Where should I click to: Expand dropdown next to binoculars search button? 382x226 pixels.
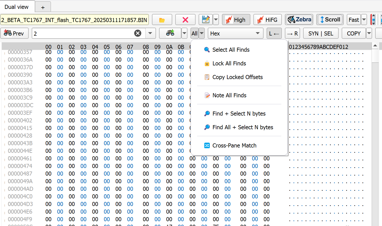point(184,33)
